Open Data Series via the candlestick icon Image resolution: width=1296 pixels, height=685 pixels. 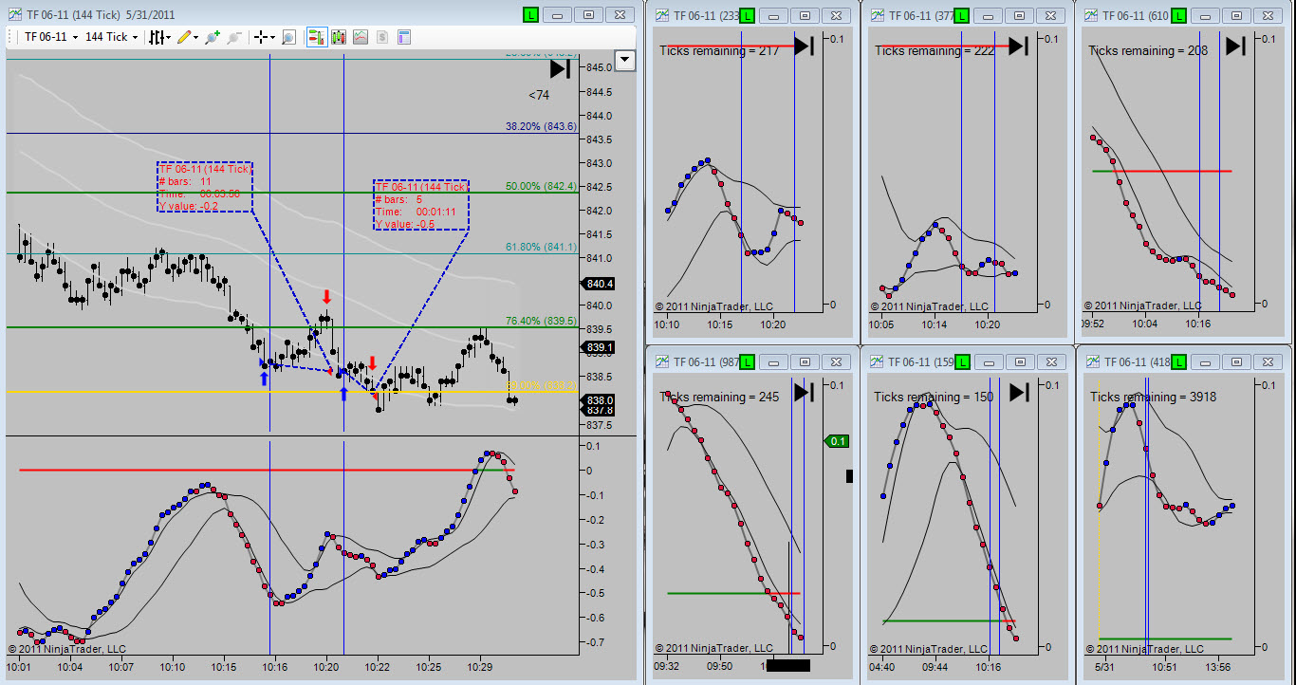(338, 37)
